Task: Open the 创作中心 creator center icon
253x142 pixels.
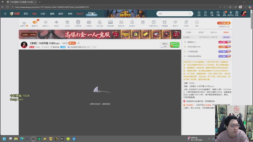Action: coord(231,14)
